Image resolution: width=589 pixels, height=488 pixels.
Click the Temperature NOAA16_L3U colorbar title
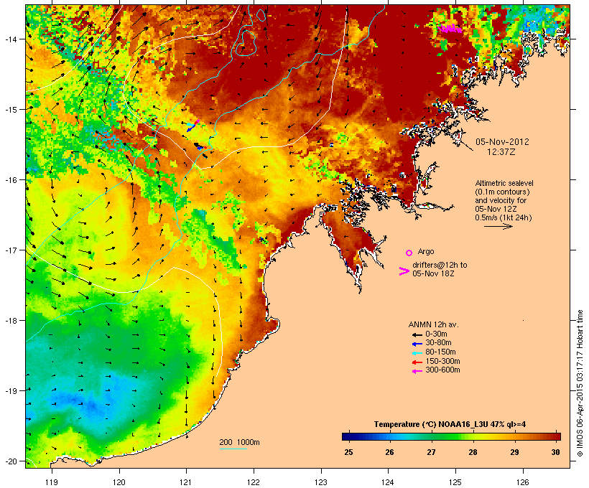coord(450,425)
